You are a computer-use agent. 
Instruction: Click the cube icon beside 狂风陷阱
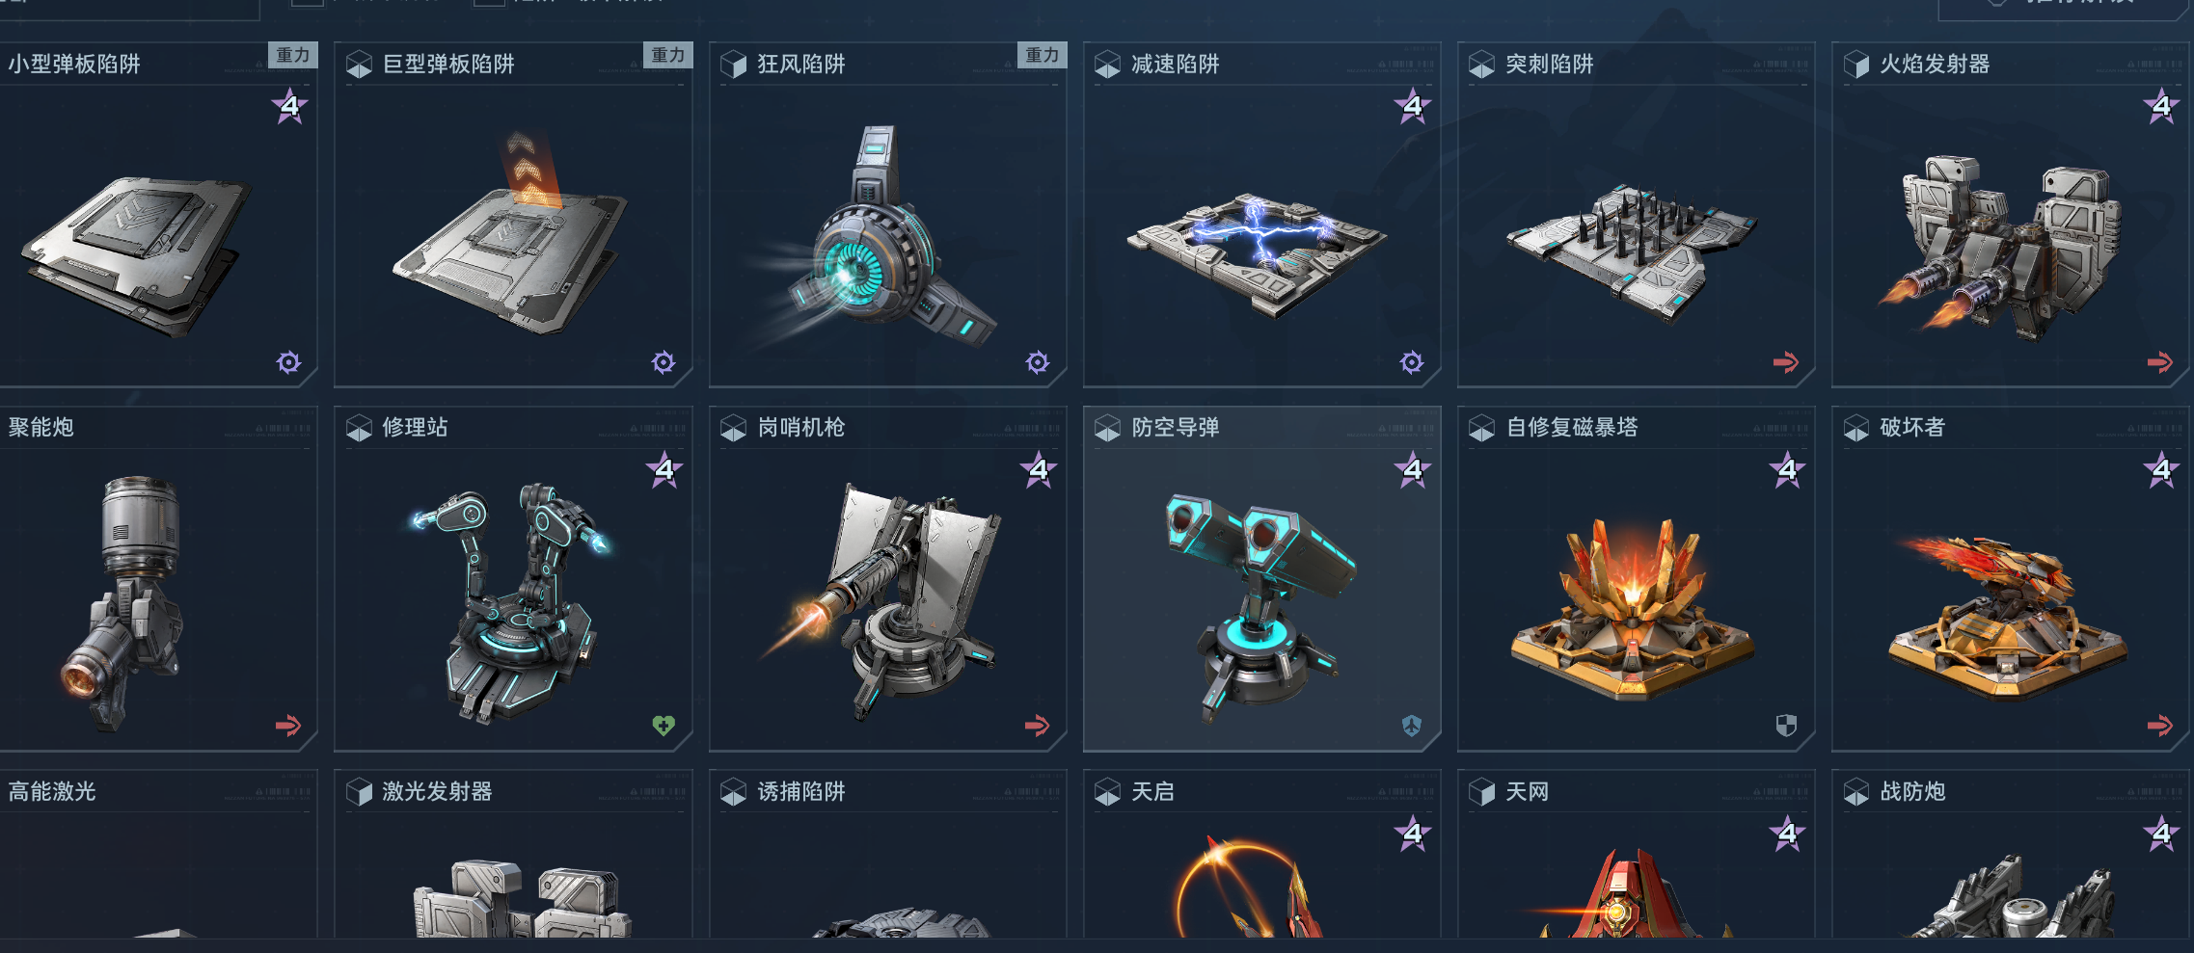coord(733,65)
